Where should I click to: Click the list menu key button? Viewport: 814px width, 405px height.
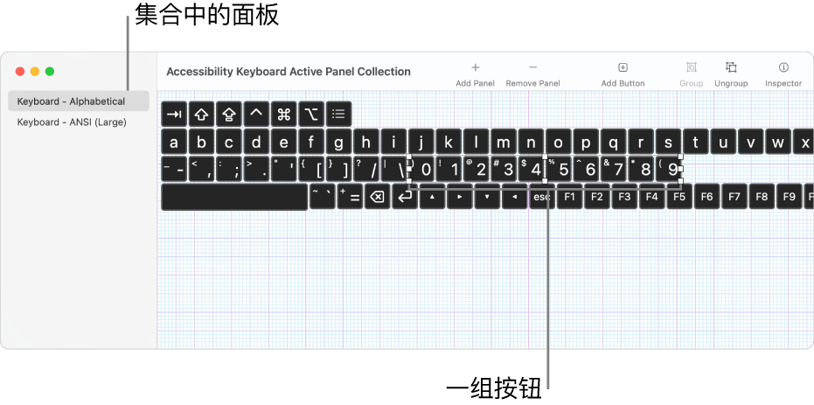[x=339, y=115]
